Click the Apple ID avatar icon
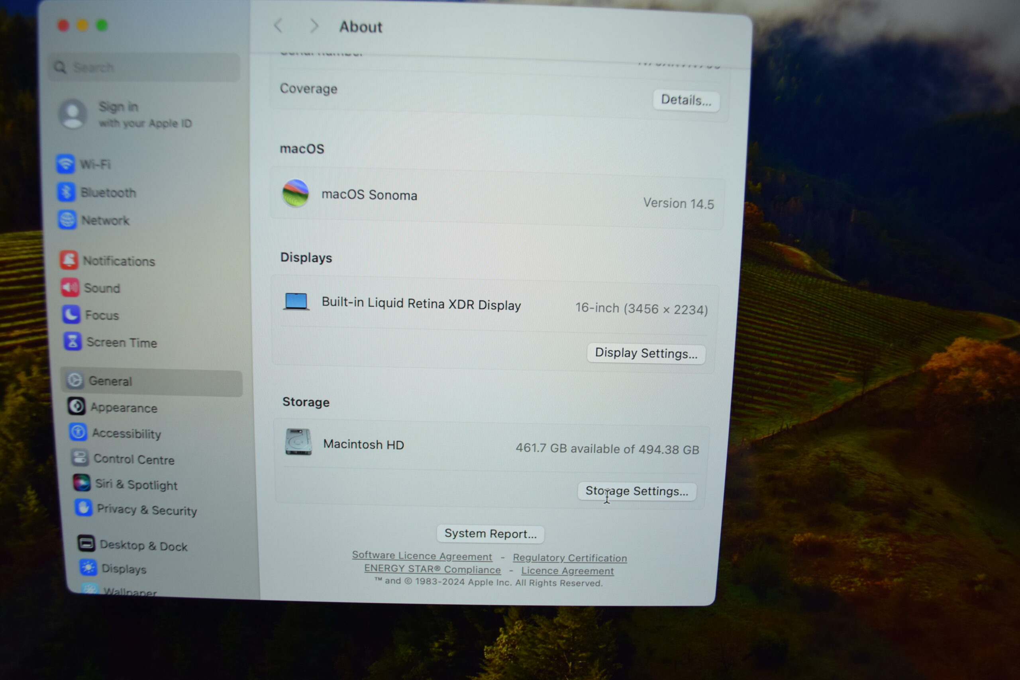The image size is (1020, 680). (73, 114)
